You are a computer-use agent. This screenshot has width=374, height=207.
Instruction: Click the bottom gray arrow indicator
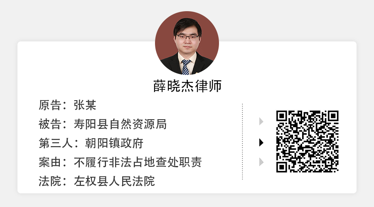tap(261, 162)
